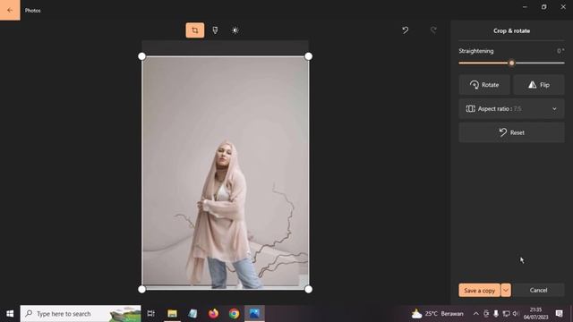Viewport: 573px width, 322px height.
Task: Open the Save options dropdown arrow
Action: click(x=506, y=290)
